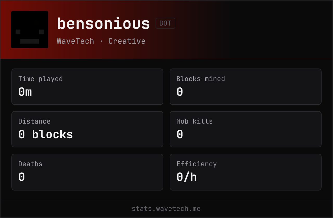
Task: Select the Deaths value of 0
Action: tap(22, 177)
